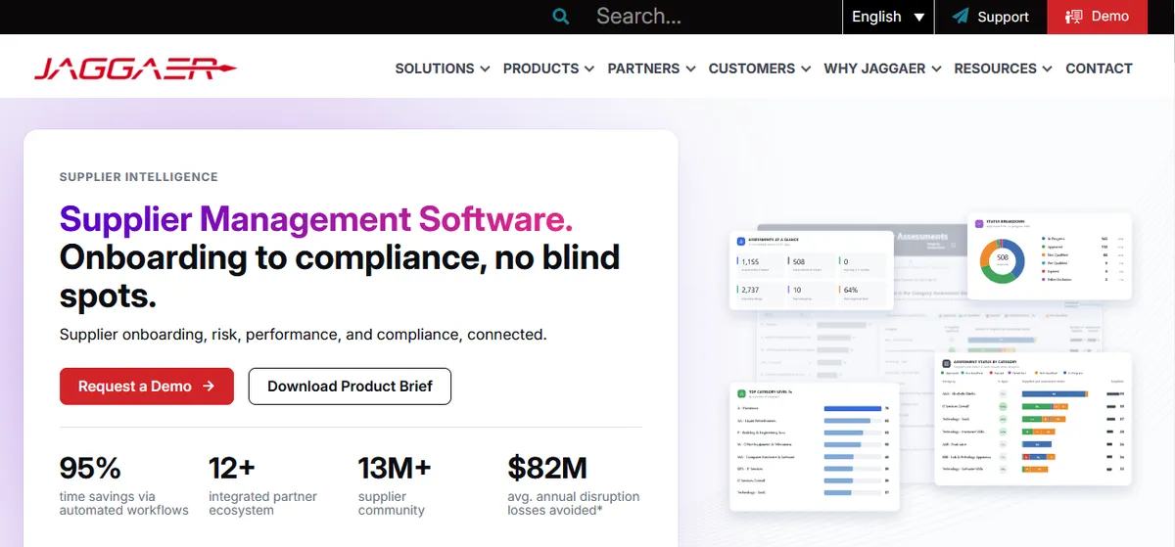Click the subtitle about supplier onboarding and risk
Image resolution: width=1175 pixels, height=547 pixels.
point(304,335)
